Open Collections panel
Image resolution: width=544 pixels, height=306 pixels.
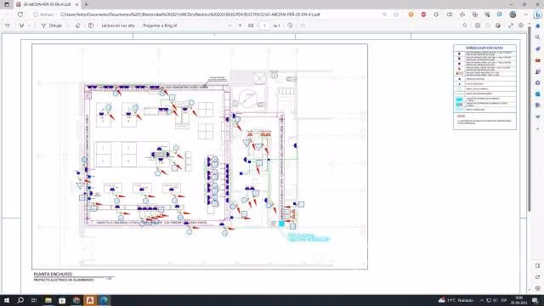(x=475, y=14)
